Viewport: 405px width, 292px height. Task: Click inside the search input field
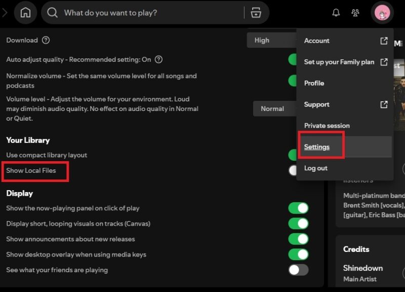tap(142, 13)
